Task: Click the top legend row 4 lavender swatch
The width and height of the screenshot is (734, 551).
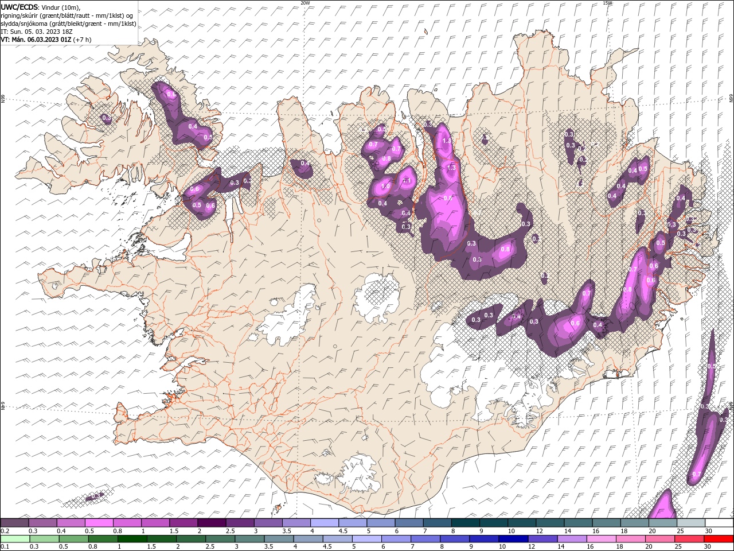Action: (x=325, y=523)
